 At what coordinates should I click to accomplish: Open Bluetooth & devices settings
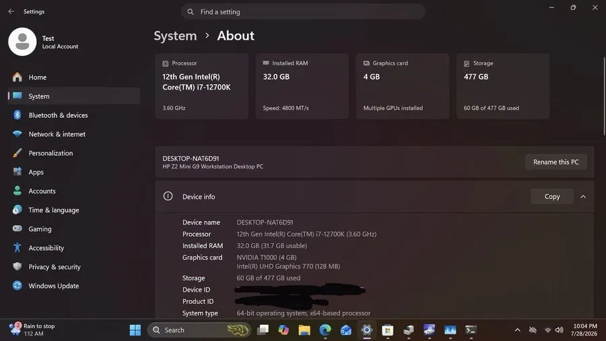pyautogui.click(x=74, y=115)
